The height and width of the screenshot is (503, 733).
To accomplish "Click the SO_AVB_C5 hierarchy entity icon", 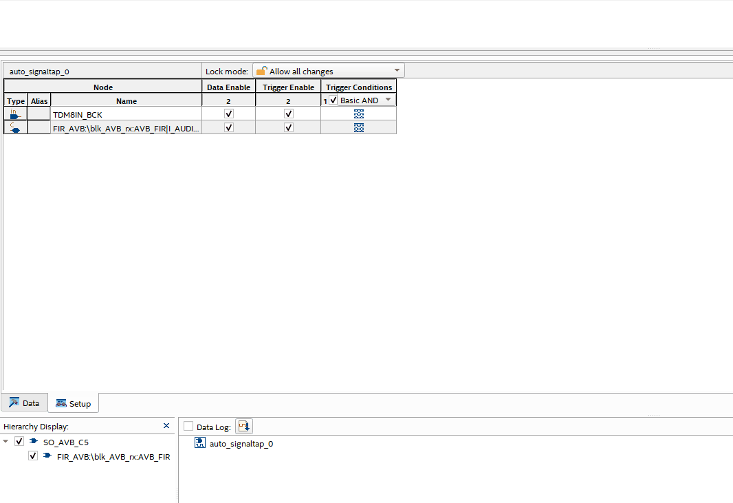I will tap(33, 442).
